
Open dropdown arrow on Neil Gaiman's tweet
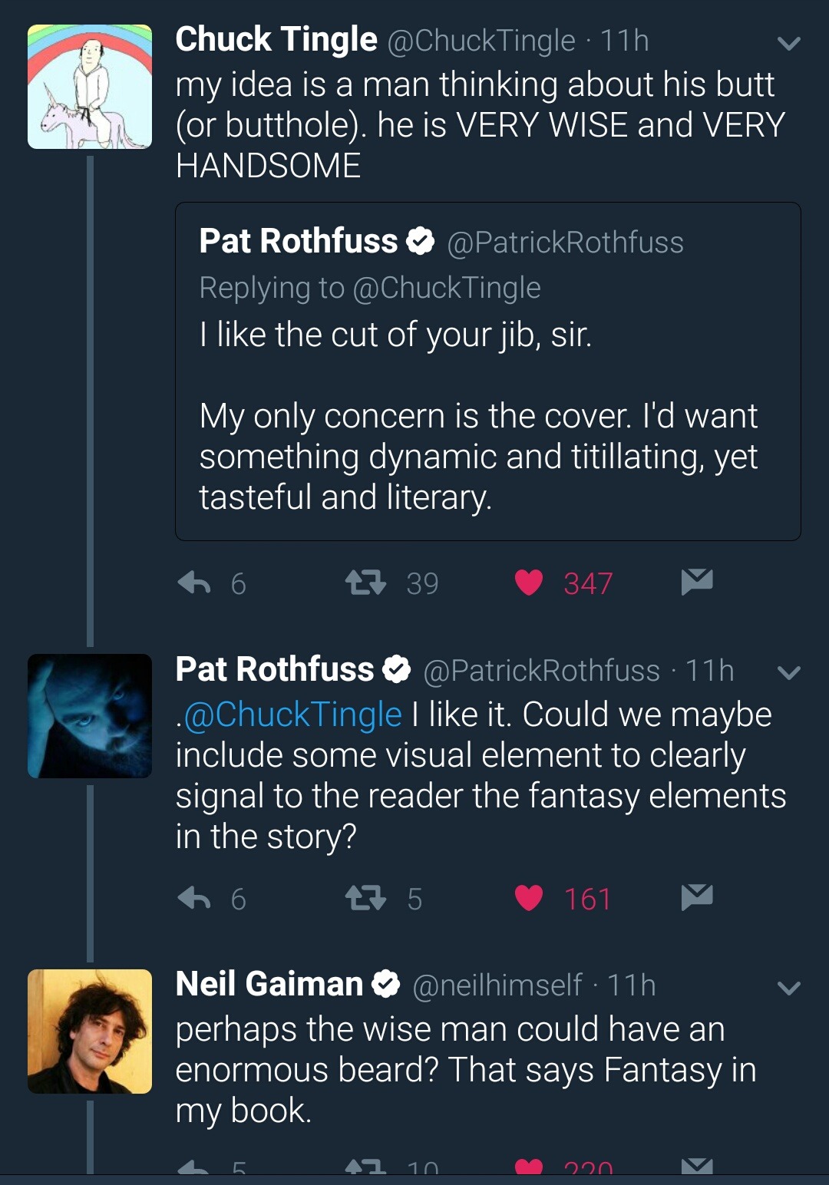tap(789, 988)
